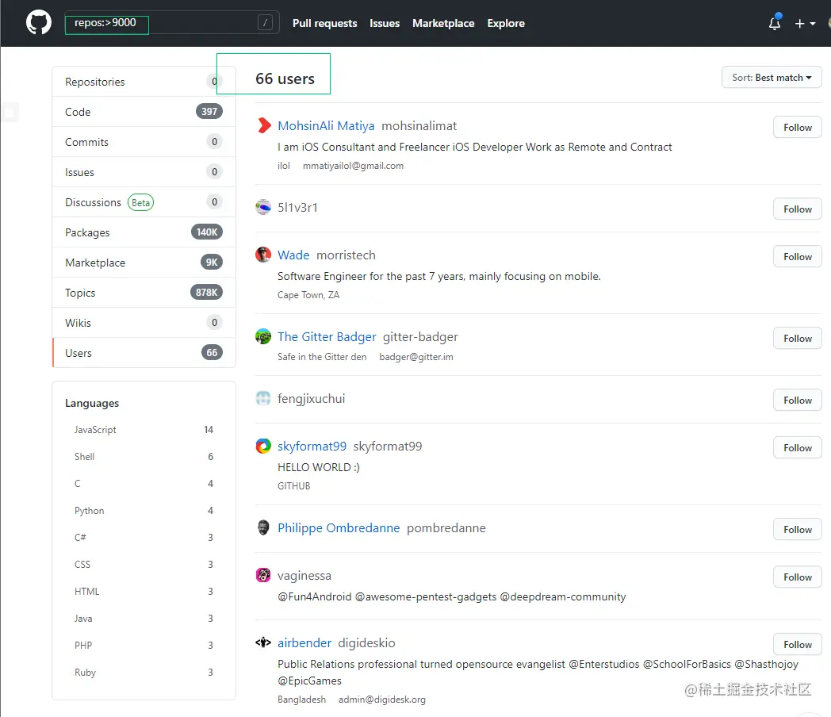
Task: Filter by Java language
Action: pyautogui.click(x=144, y=619)
